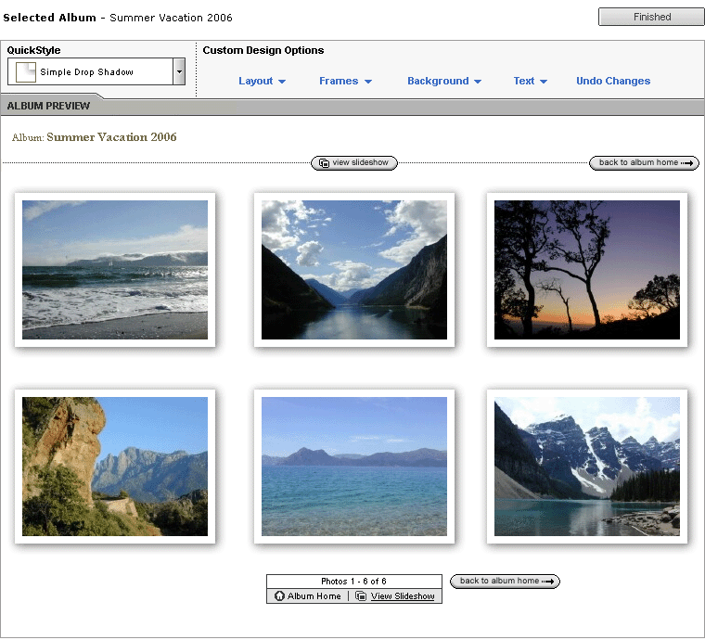Viewport: 705px width, 640px height.
Task: Click the Simple Drop Shadow preview icon
Action: (26, 72)
